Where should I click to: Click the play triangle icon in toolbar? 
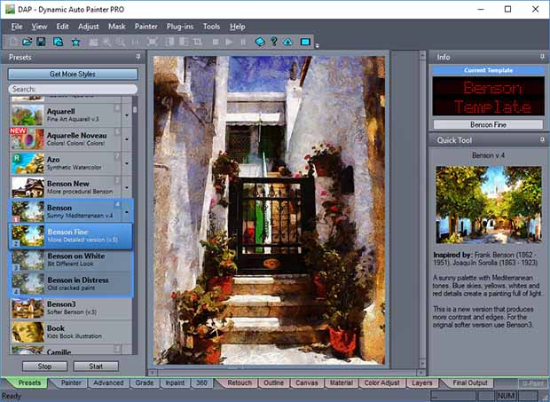[x=229, y=42]
